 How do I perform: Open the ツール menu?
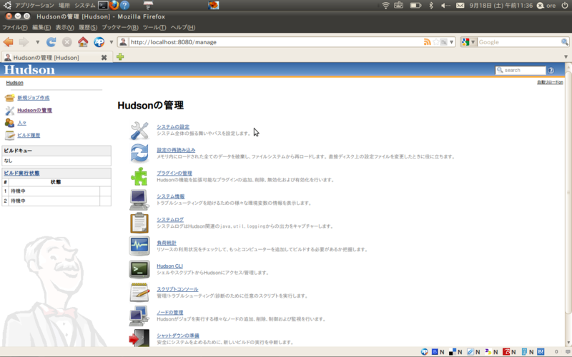tap(154, 27)
